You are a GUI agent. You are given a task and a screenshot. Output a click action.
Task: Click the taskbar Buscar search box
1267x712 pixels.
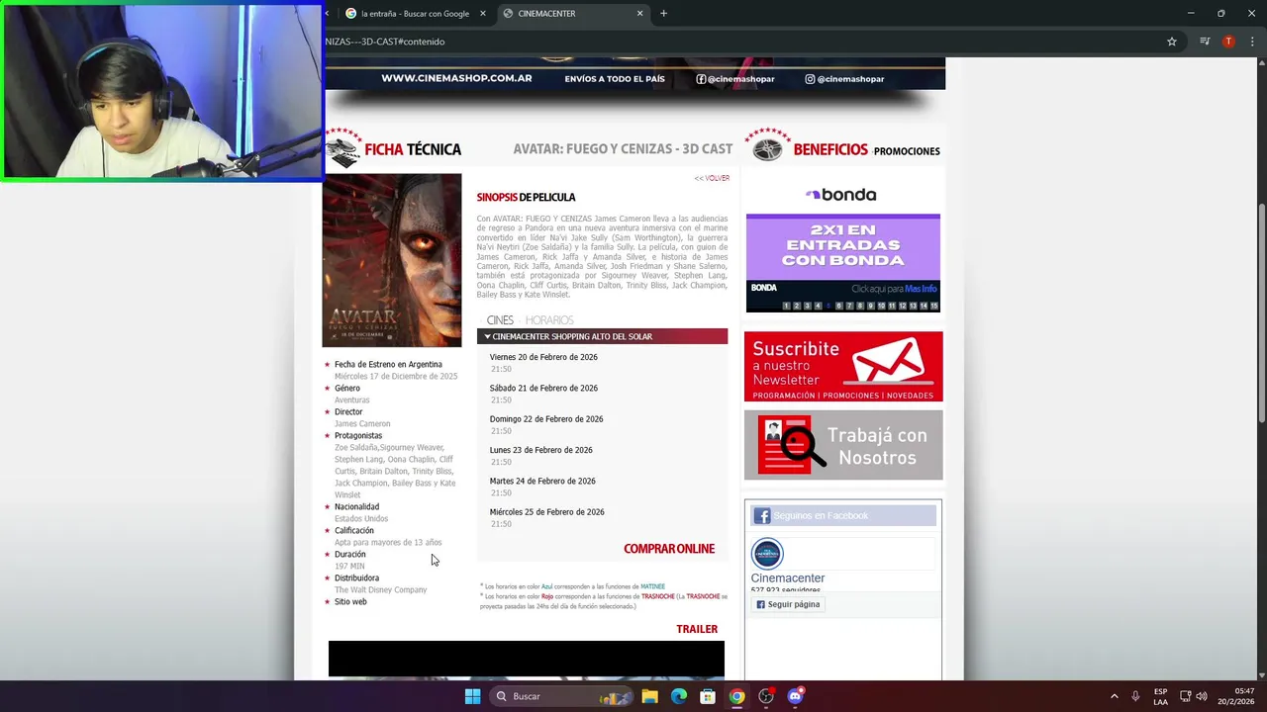tap(562, 696)
